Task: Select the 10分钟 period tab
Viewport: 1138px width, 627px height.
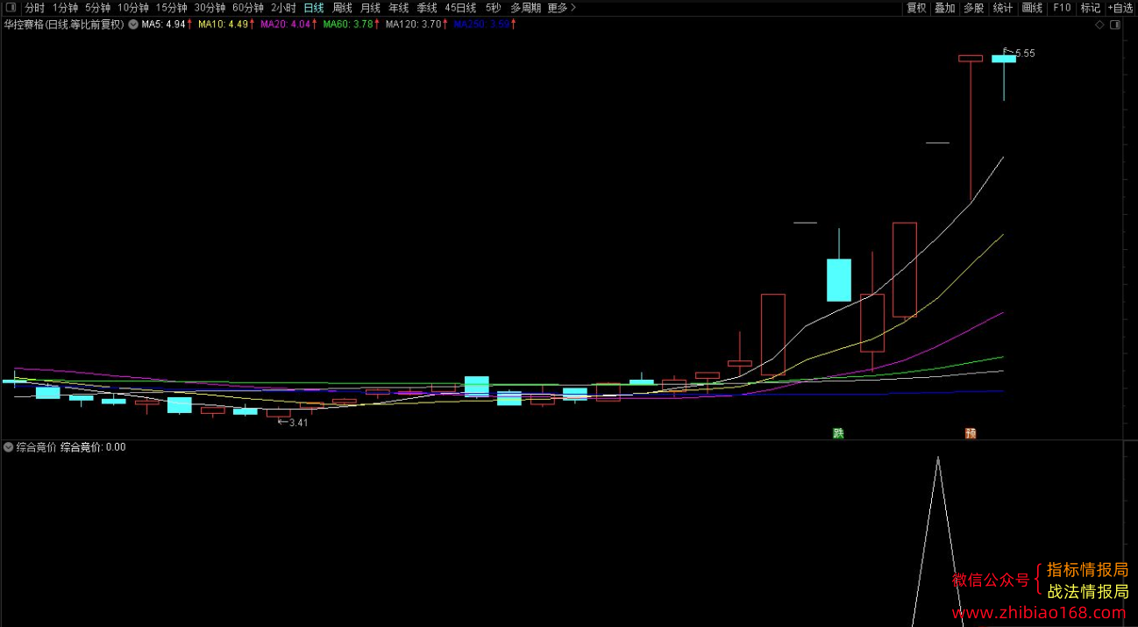Action: [x=133, y=8]
